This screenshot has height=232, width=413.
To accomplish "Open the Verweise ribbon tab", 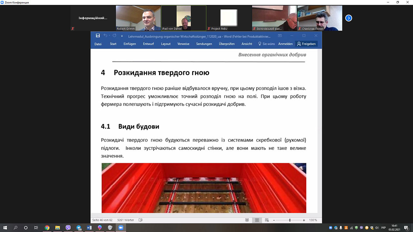I will [x=183, y=44].
